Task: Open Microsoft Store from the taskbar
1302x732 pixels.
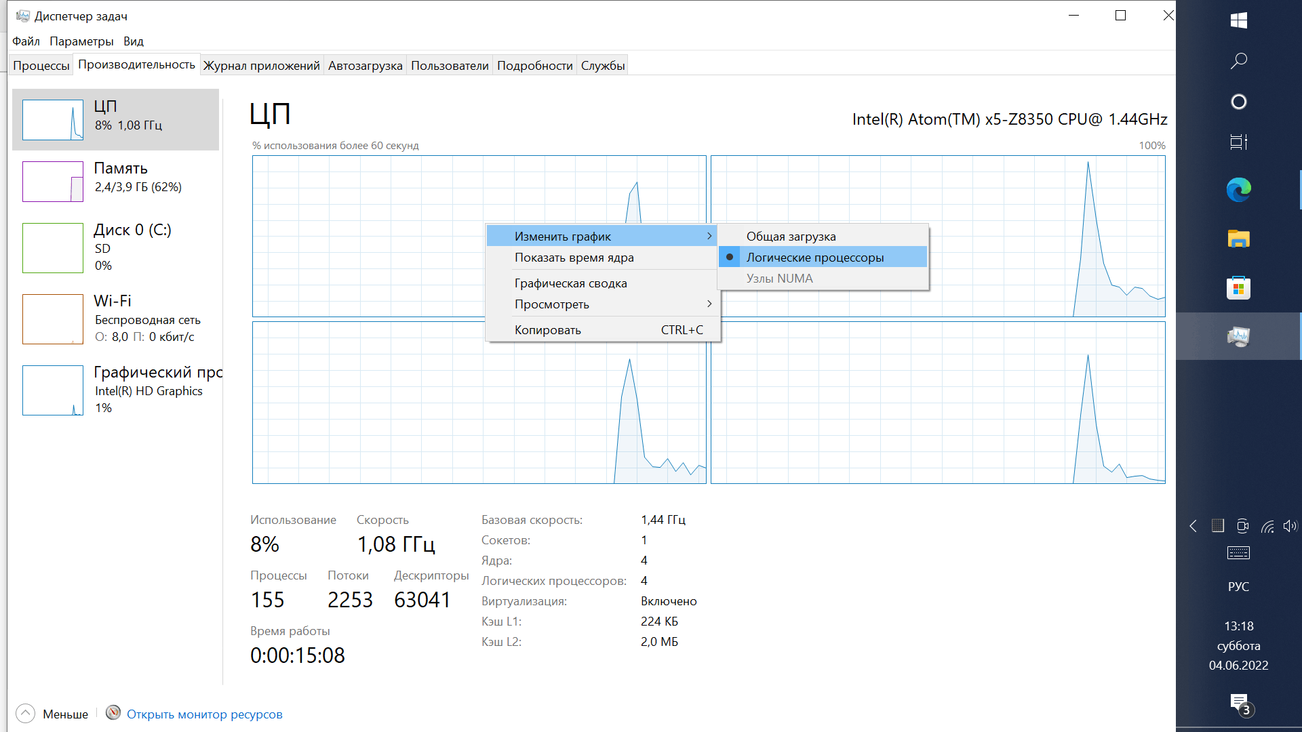Action: tap(1238, 288)
